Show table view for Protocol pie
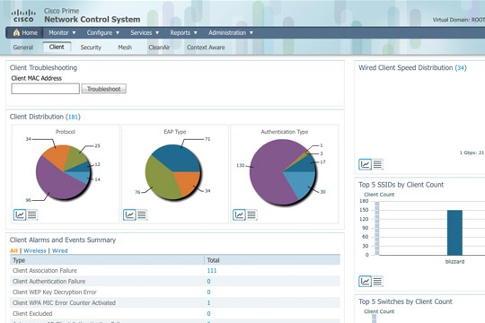Screen dimensions: 485x323 click(32, 214)
